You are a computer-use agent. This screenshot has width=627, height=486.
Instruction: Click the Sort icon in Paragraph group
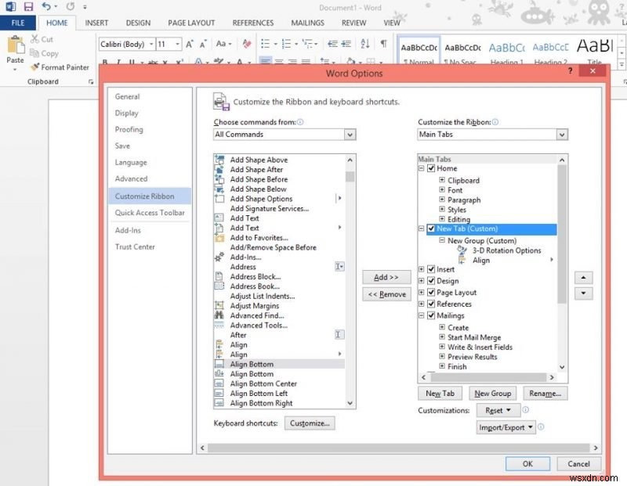364,45
